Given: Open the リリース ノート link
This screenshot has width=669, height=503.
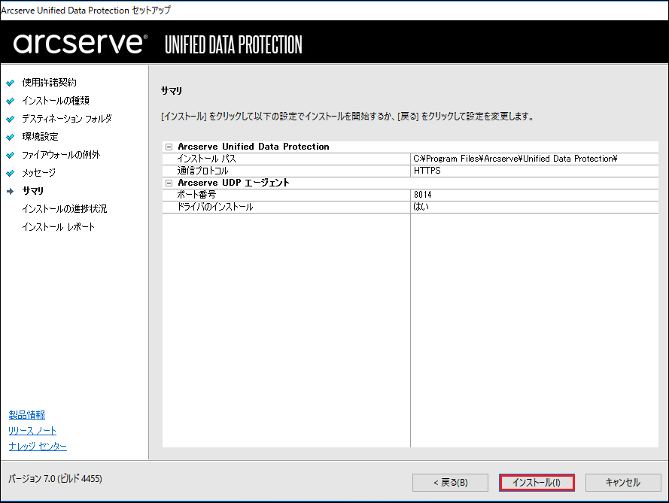Looking at the screenshot, I should pos(32,431).
